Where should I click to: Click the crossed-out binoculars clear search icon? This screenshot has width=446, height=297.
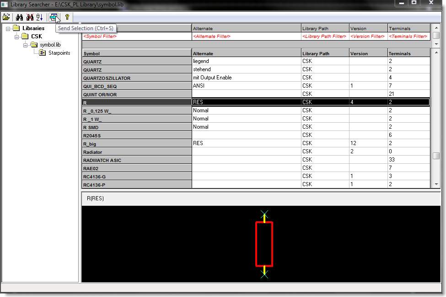(x=30, y=17)
